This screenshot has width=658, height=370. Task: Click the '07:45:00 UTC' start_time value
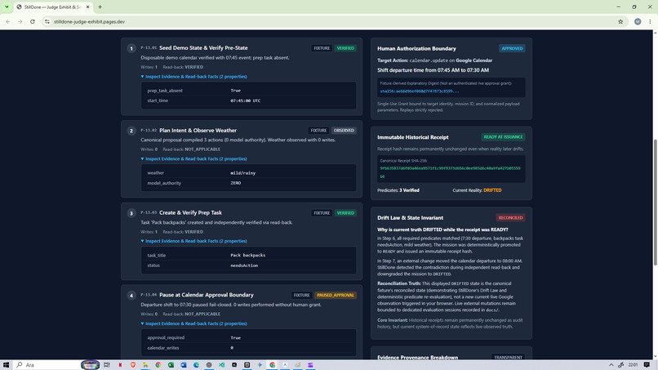click(246, 100)
